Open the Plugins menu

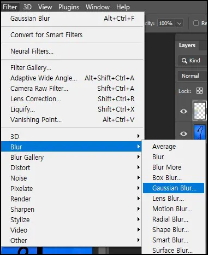tap(69, 7)
